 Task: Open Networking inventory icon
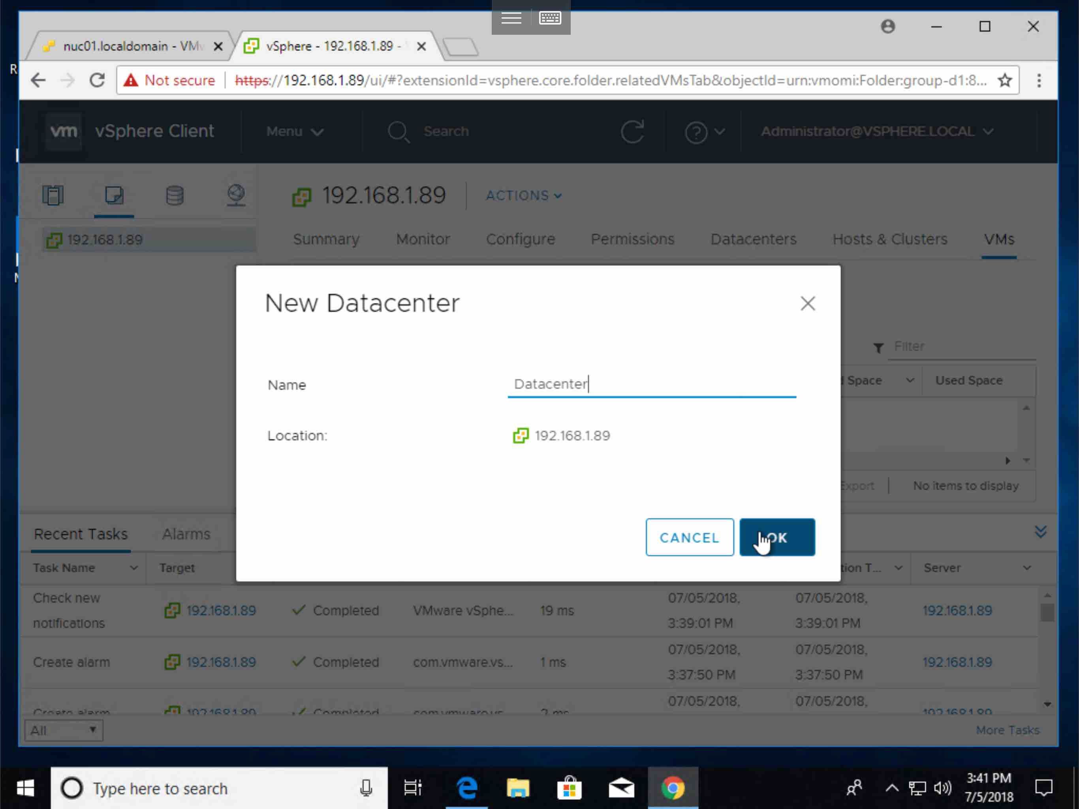[236, 196]
